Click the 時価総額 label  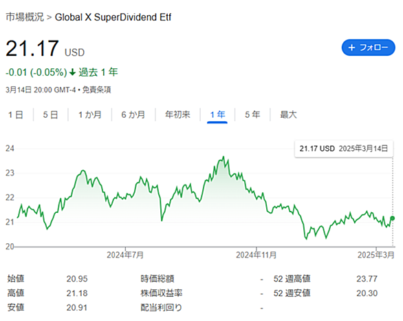click(x=157, y=279)
